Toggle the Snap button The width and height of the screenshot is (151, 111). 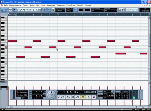76,10
